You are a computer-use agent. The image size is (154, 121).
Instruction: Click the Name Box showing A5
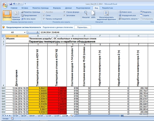(12, 32)
